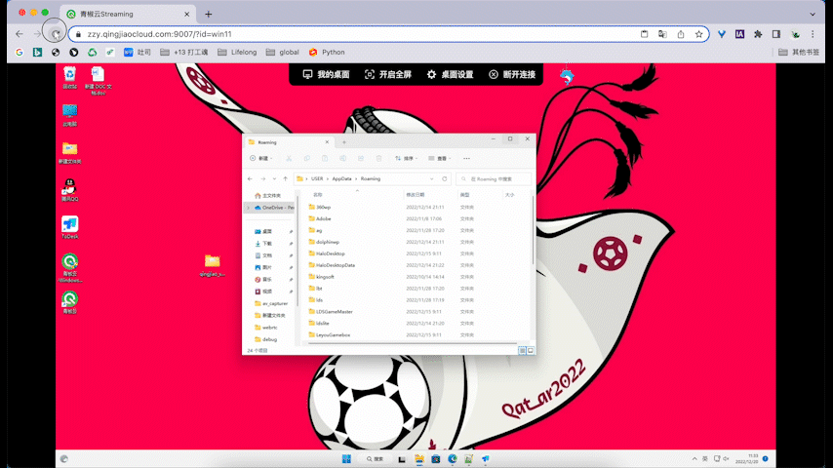Open Chrome's share page icon
Screen dimensions: 833x468
[681, 34]
